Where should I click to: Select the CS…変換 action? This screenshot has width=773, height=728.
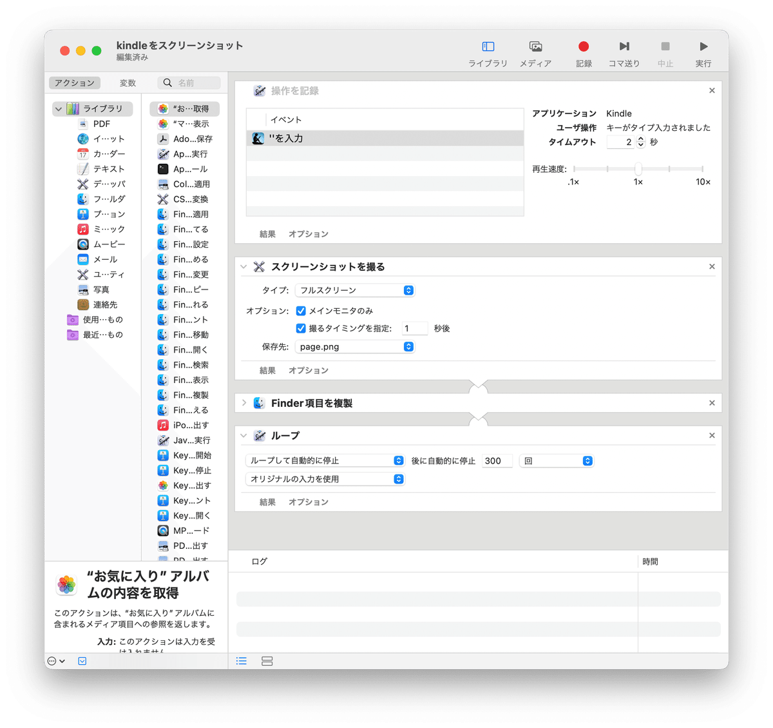click(x=184, y=199)
